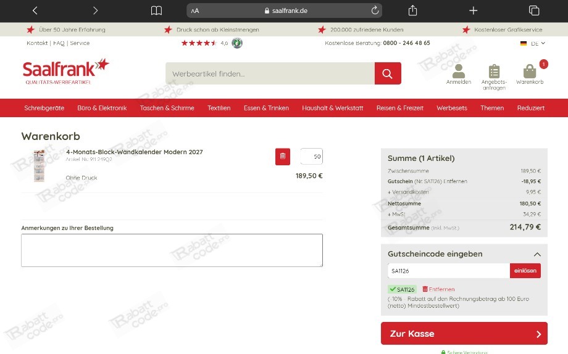Click the einlösen coupon button
The height and width of the screenshot is (354, 568).
525,271
